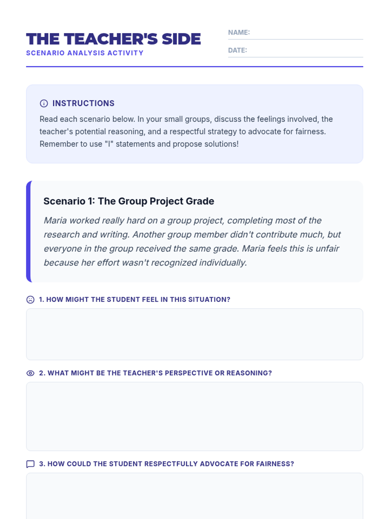Click the speech bubble icon by question 3
Image resolution: width=389 pixels, height=519 pixels.
tap(30, 464)
